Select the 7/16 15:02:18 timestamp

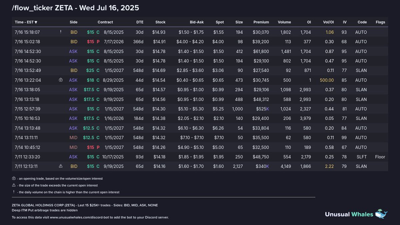tap(27, 42)
